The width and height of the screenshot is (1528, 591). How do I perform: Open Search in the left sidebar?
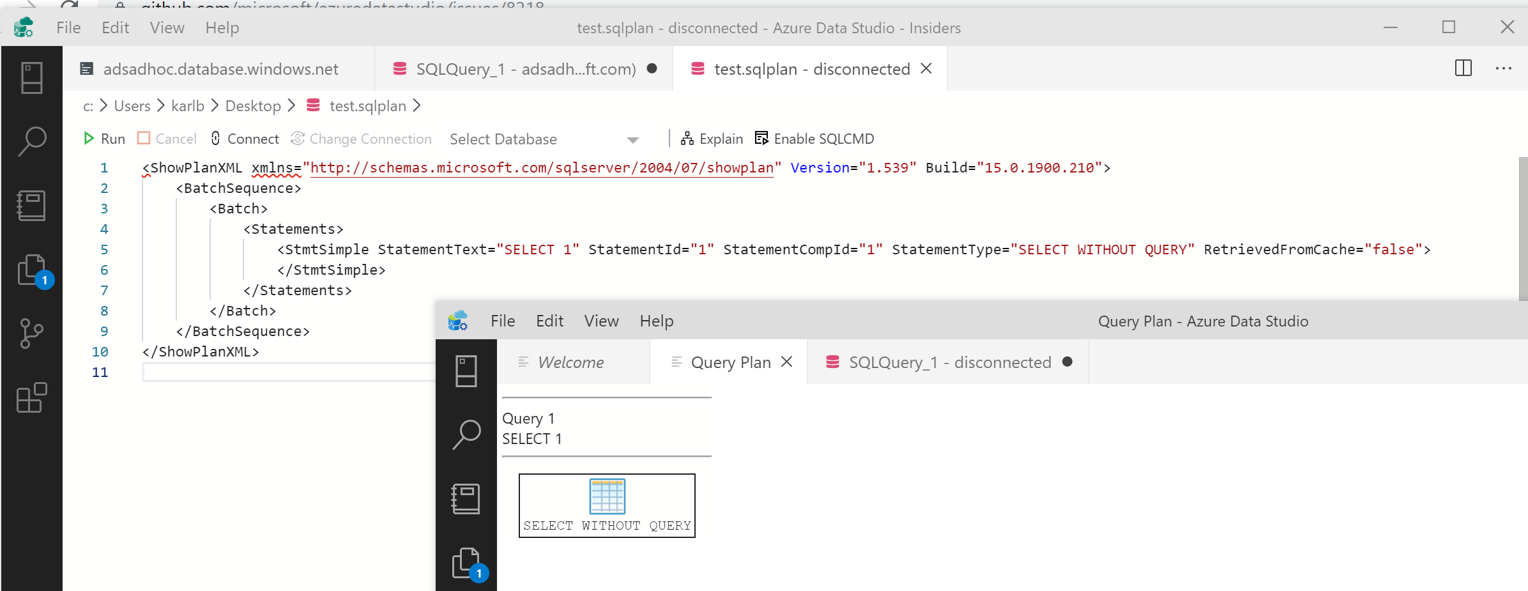tap(31, 141)
